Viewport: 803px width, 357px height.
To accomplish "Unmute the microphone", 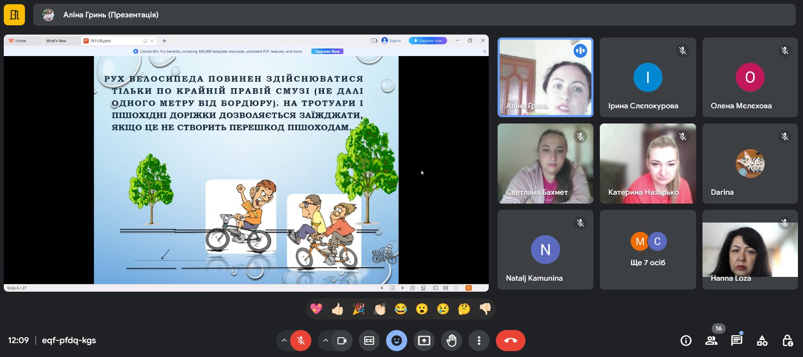I will pyautogui.click(x=301, y=341).
